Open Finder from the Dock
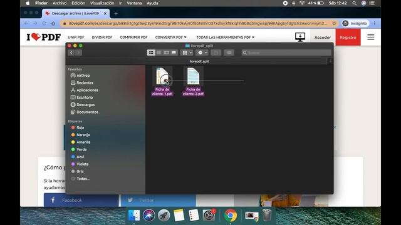 point(134,216)
